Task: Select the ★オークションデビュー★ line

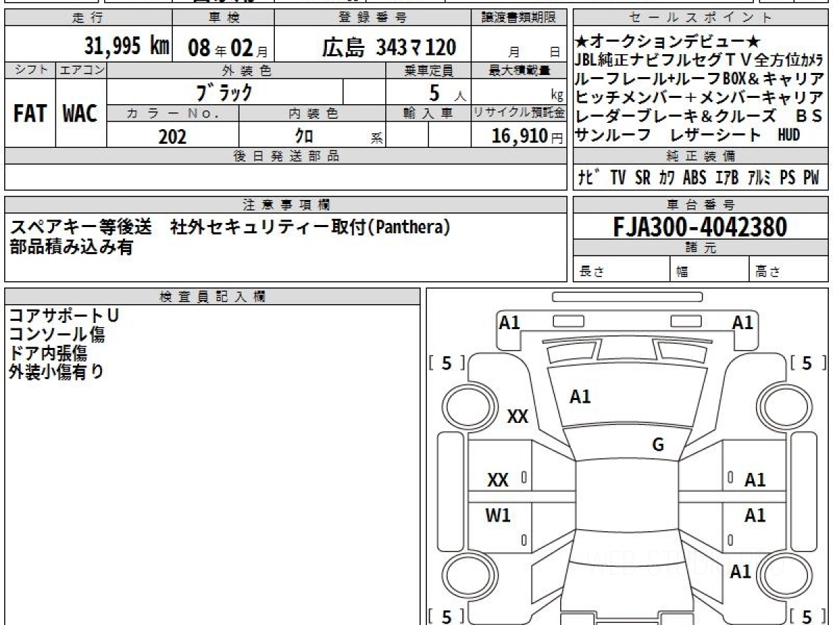Action: pyautogui.click(x=668, y=42)
